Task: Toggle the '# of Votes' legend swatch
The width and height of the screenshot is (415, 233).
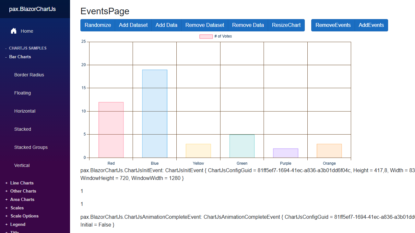Action: point(206,36)
